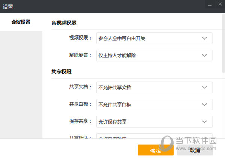Click the 共享权限 section heading
This screenshot has width=225, height=159.
(x=61, y=72)
